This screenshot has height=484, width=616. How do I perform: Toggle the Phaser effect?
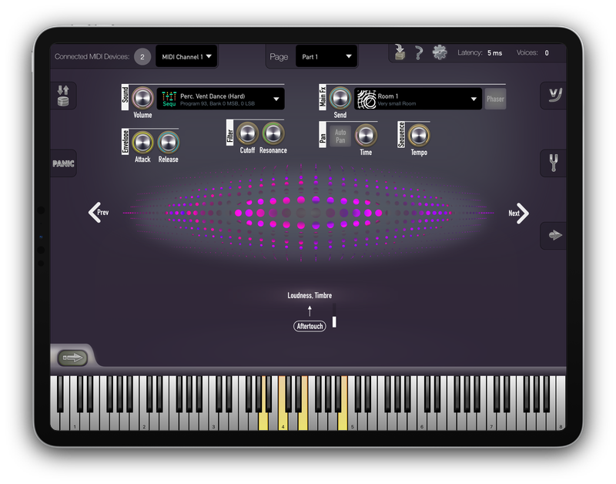tap(495, 99)
